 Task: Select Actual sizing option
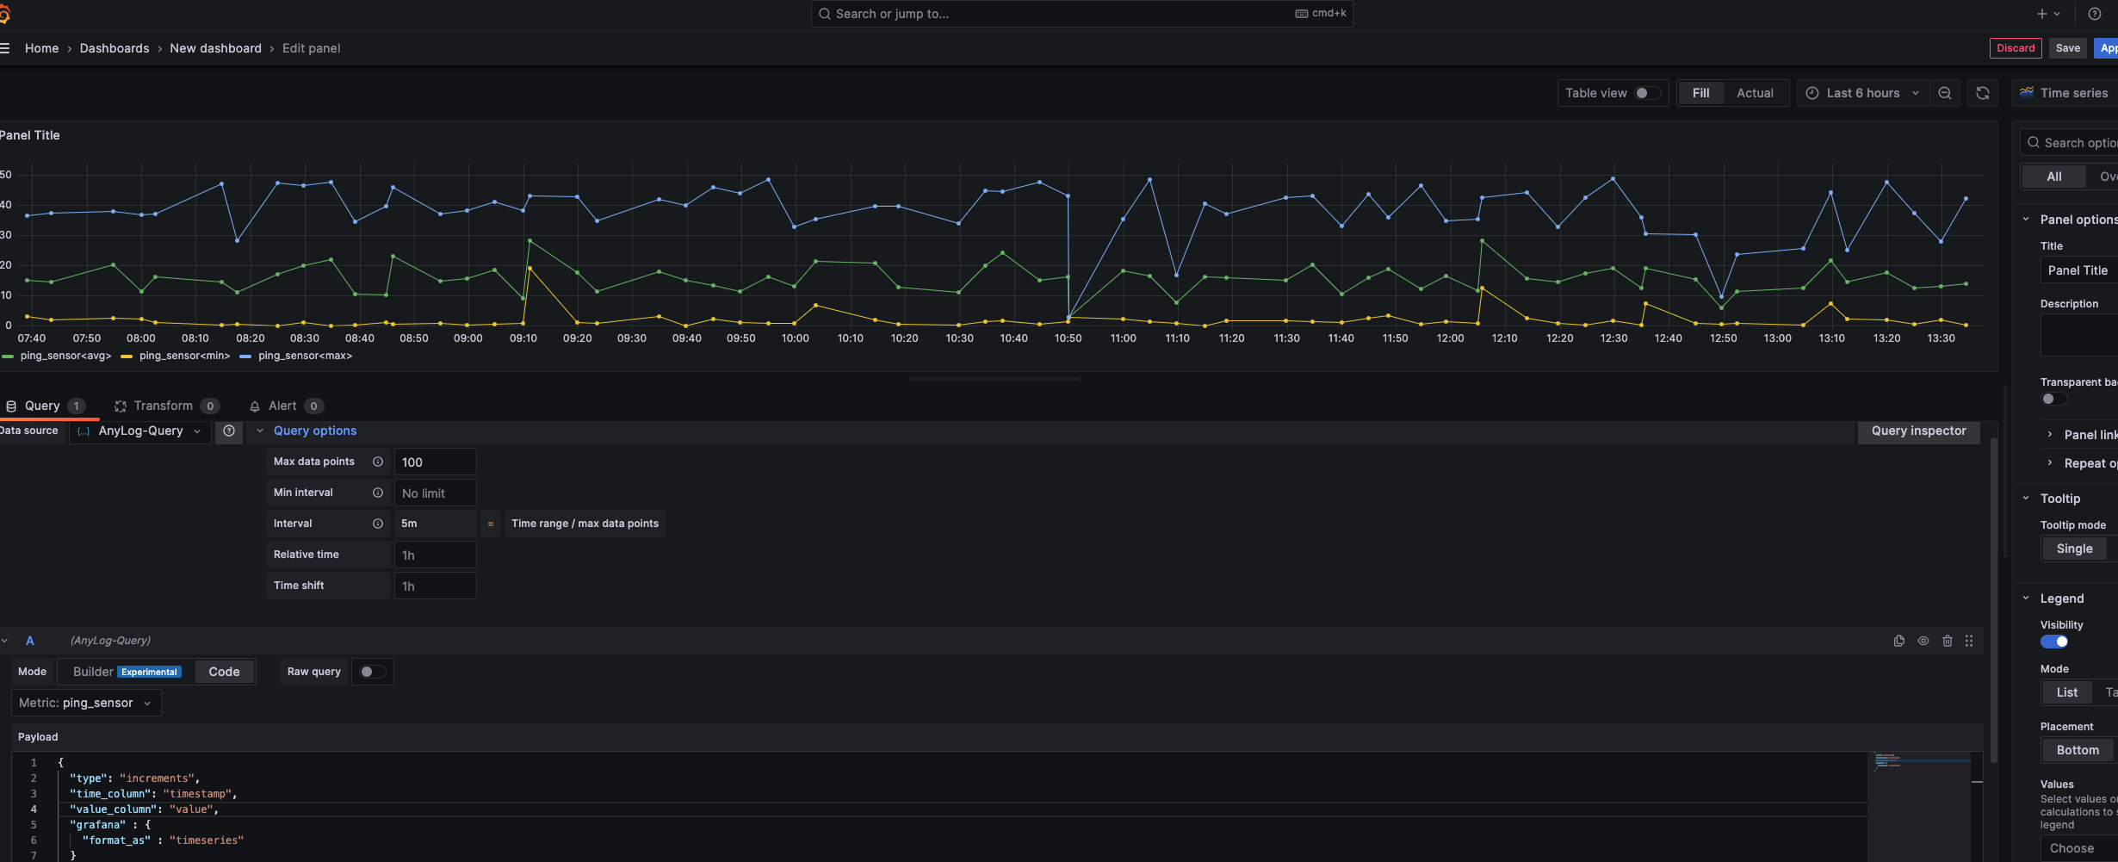1755,93
